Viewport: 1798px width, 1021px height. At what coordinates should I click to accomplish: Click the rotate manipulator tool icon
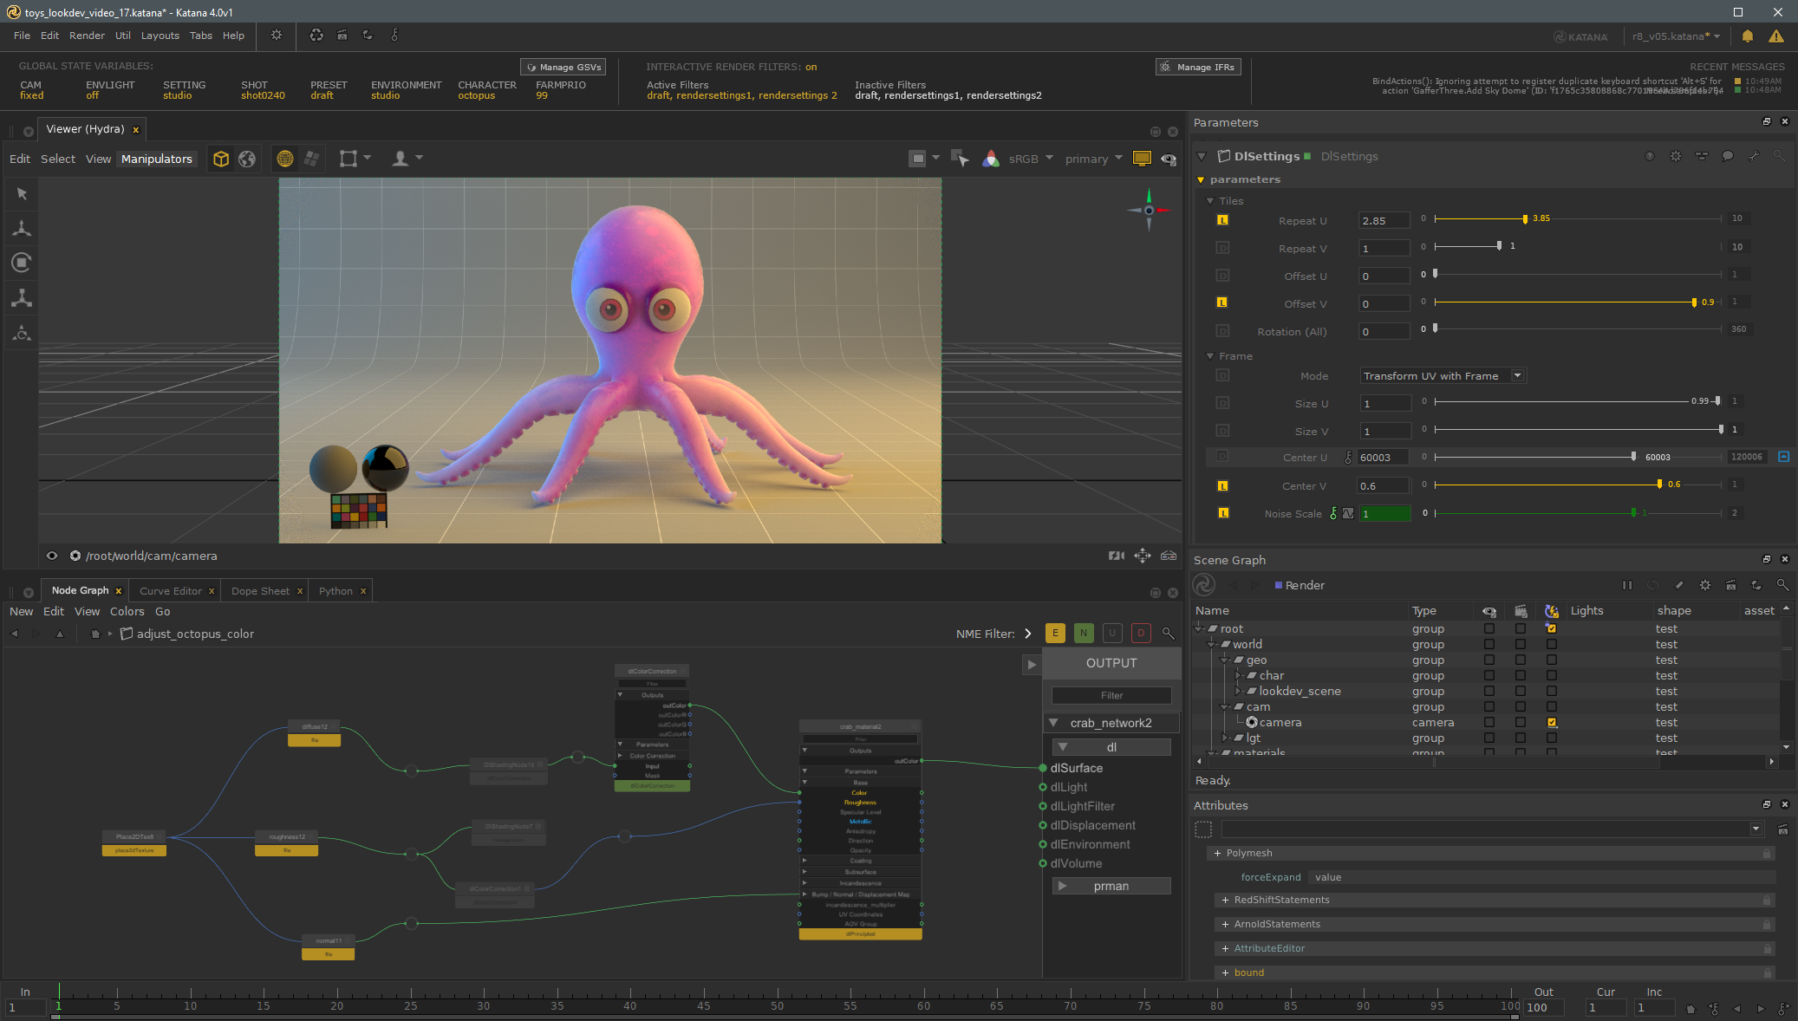click(22, 263)
